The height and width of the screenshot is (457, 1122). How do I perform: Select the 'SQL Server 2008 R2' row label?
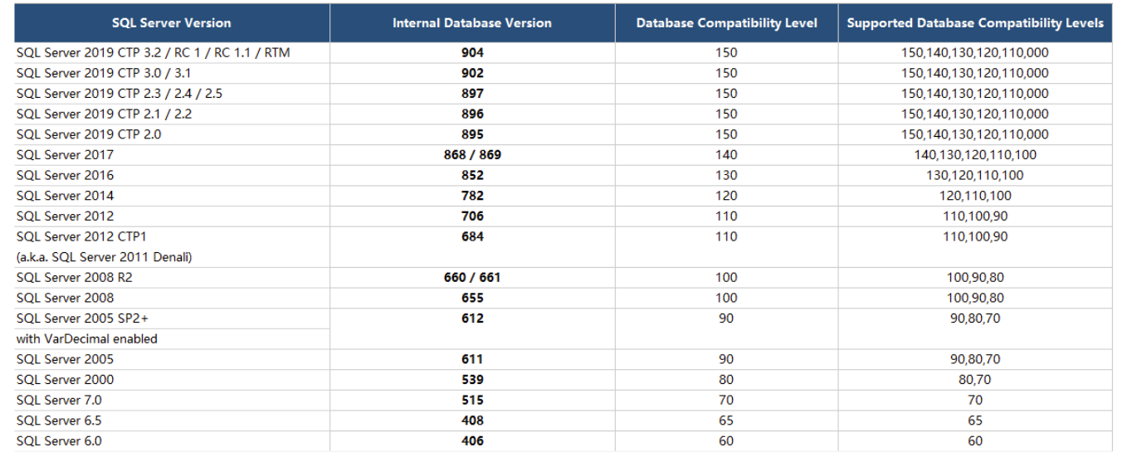pos(74,277)
